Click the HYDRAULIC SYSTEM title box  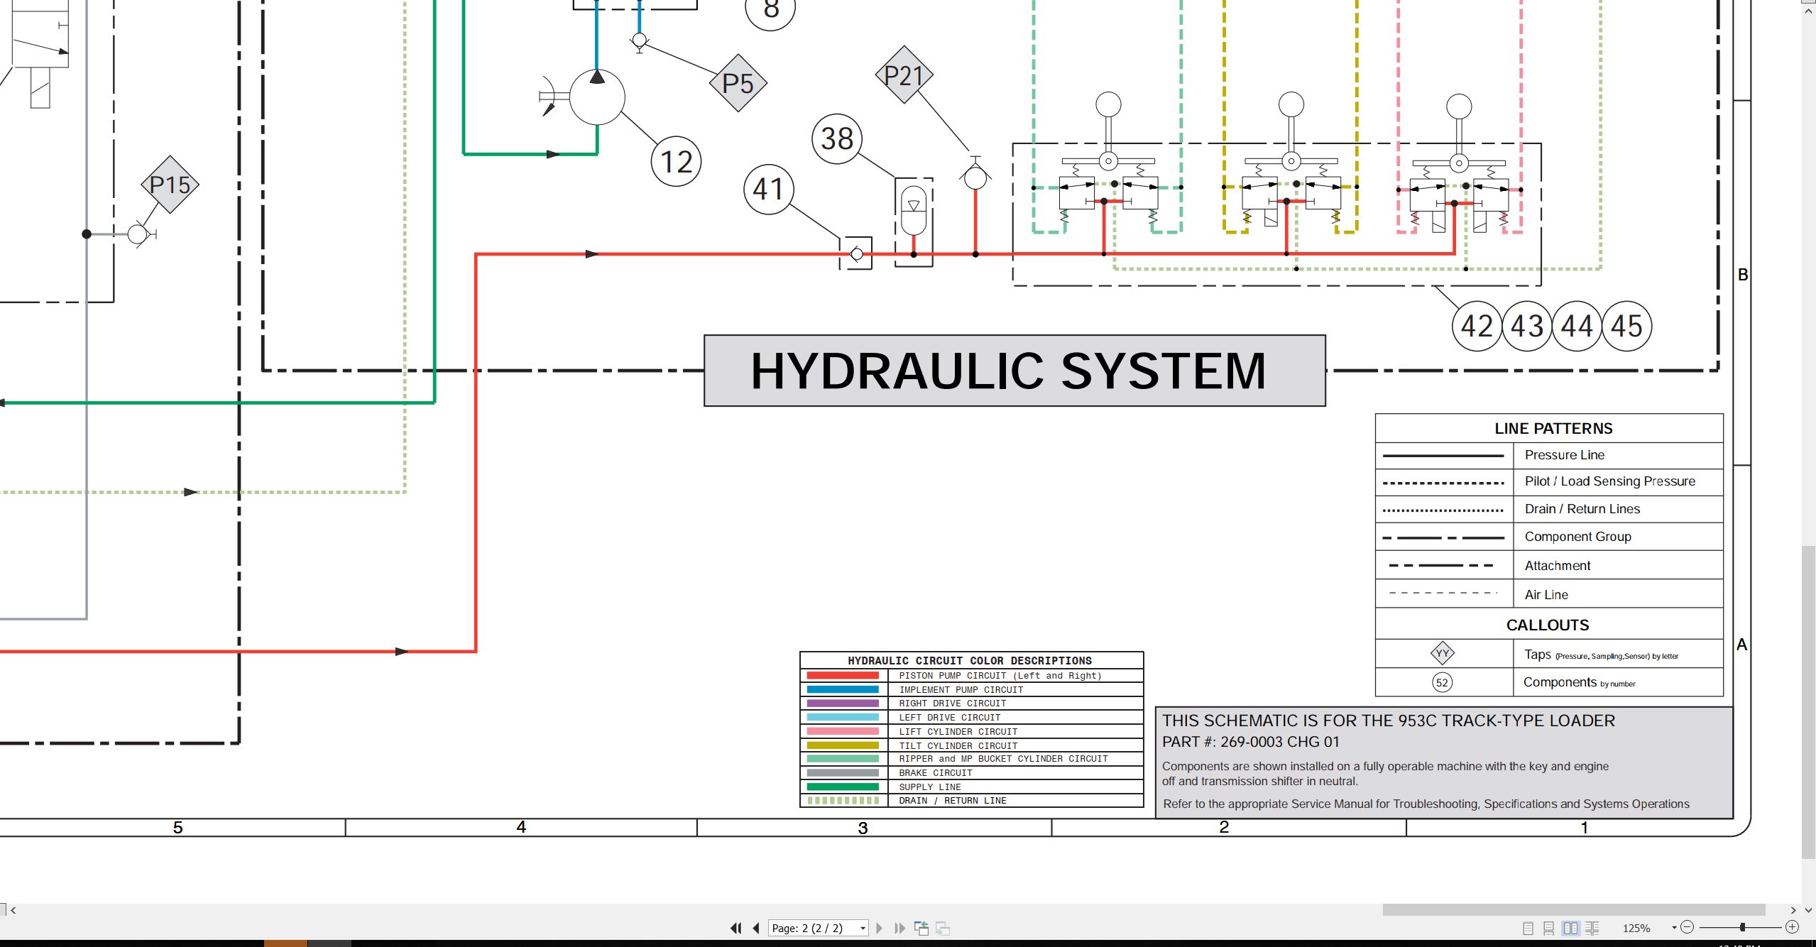pos(1014,371)
